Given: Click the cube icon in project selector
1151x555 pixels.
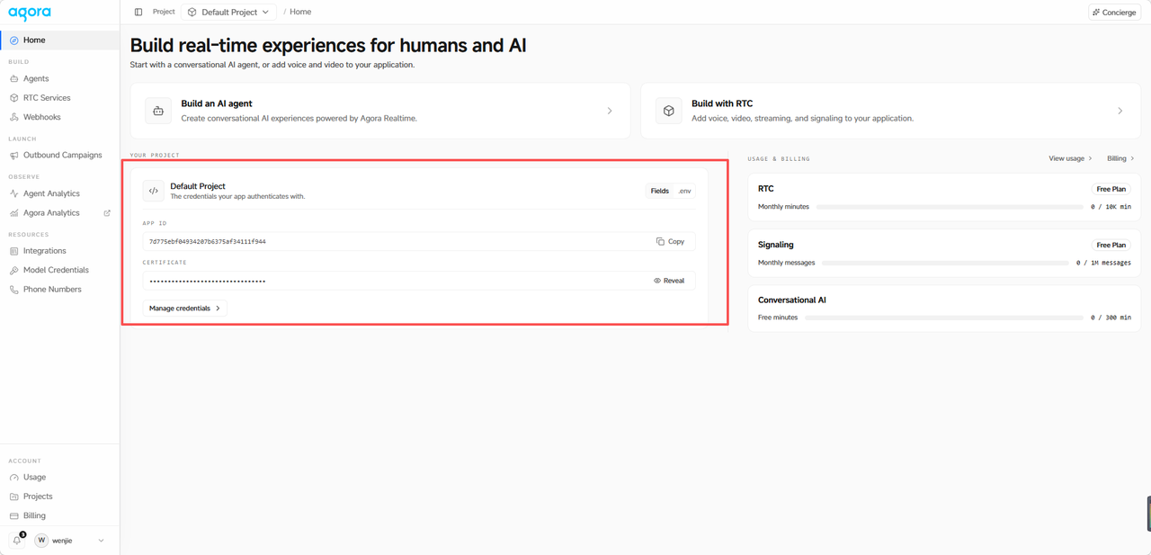Looking at the screenshot, I should coord(192,13).
